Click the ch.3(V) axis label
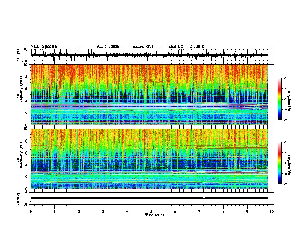 click(x=19, y=199)
